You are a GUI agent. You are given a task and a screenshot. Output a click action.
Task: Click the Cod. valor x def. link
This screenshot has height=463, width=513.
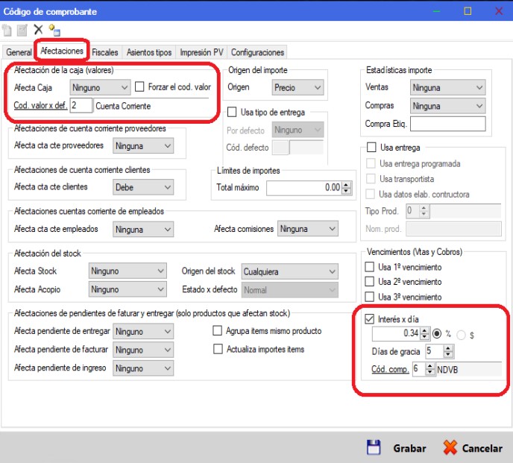pos(40,105)
